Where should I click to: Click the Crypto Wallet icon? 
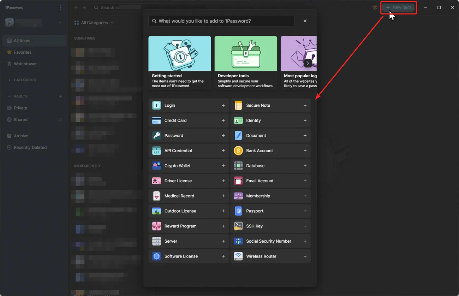click(x=156, y=166)
